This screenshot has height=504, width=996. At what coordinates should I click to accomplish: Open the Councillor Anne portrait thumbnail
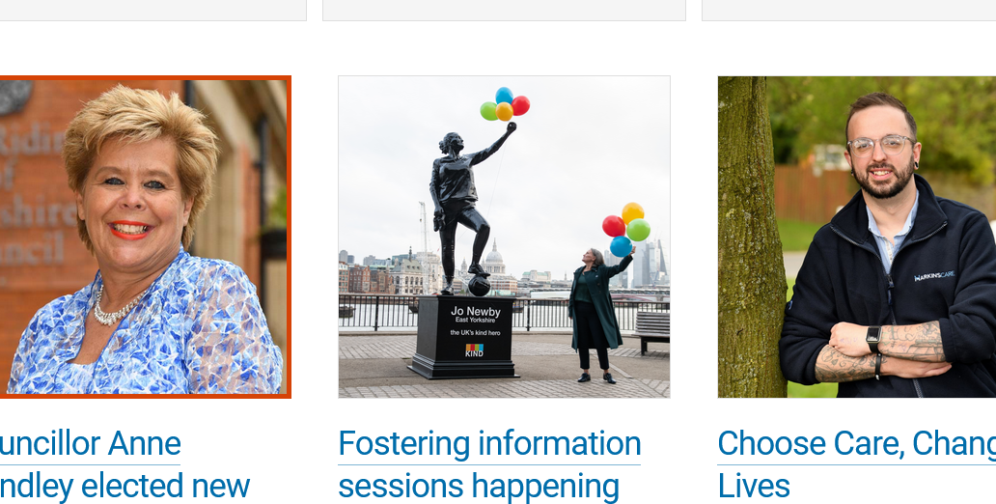145,238
